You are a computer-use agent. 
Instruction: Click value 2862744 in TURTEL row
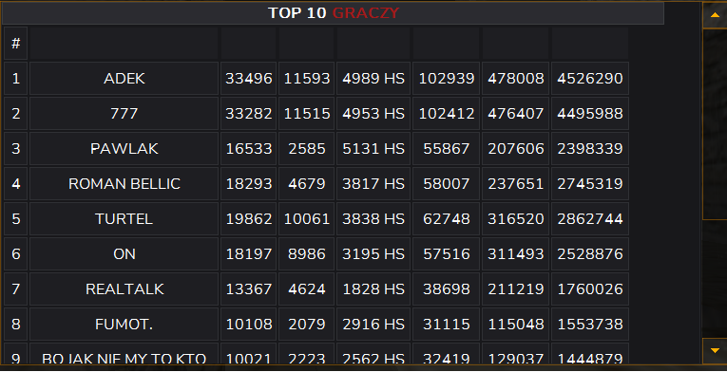pyautogui.click(x=590, y=218)
